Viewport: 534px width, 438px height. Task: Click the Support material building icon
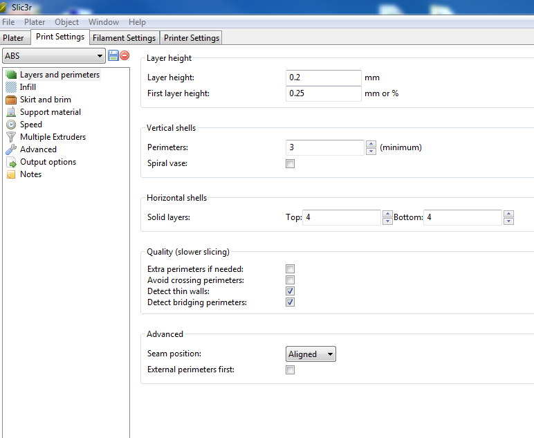pos(11,112)
